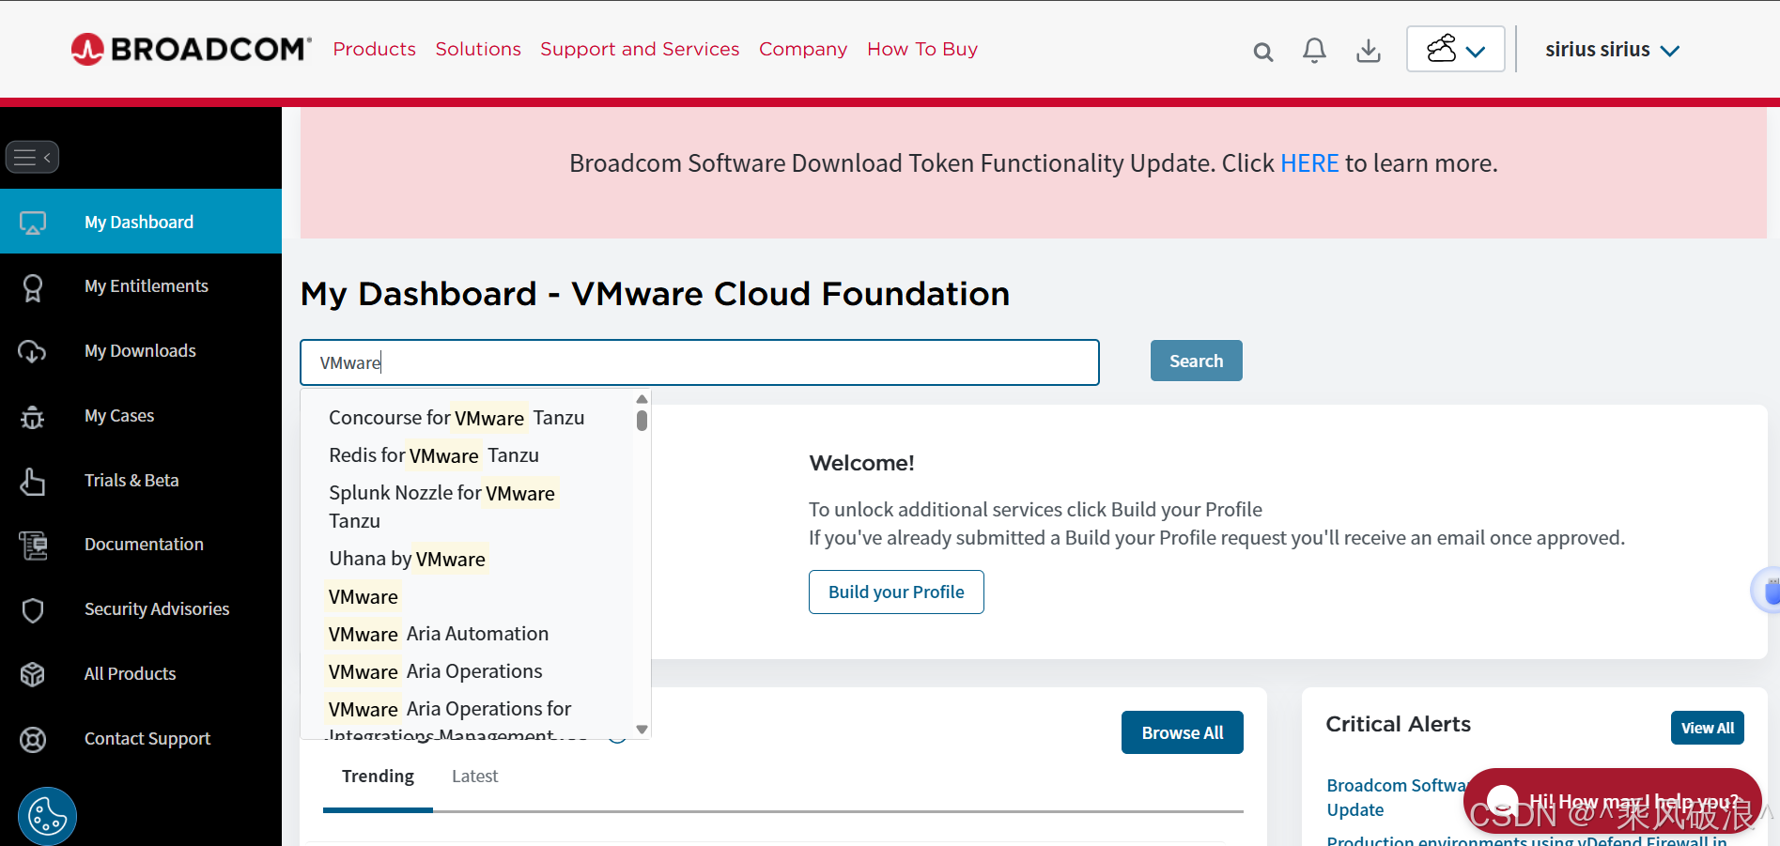The width and height of the screenshot is (1780, 846).
Task: Click suggestion list scroll up arrow
Action: 642,399
